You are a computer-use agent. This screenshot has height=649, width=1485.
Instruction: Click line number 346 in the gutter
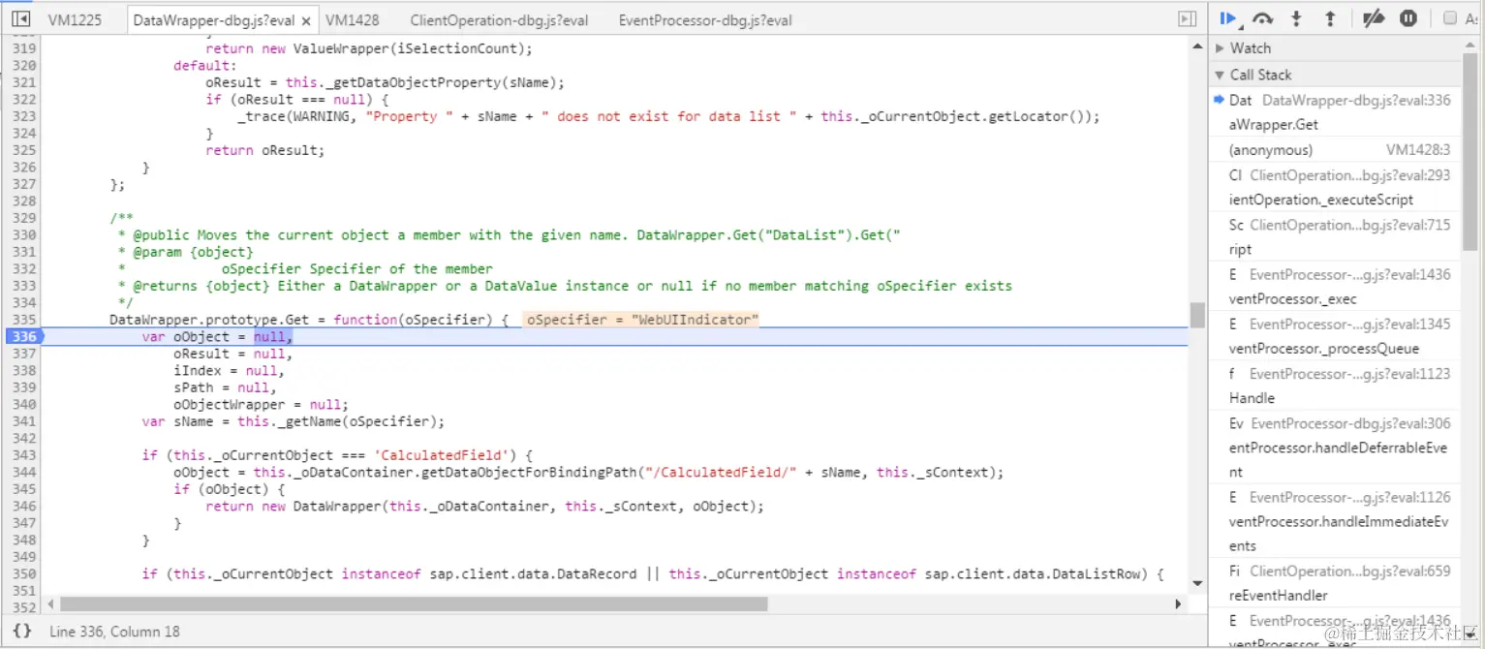(24, 506)
